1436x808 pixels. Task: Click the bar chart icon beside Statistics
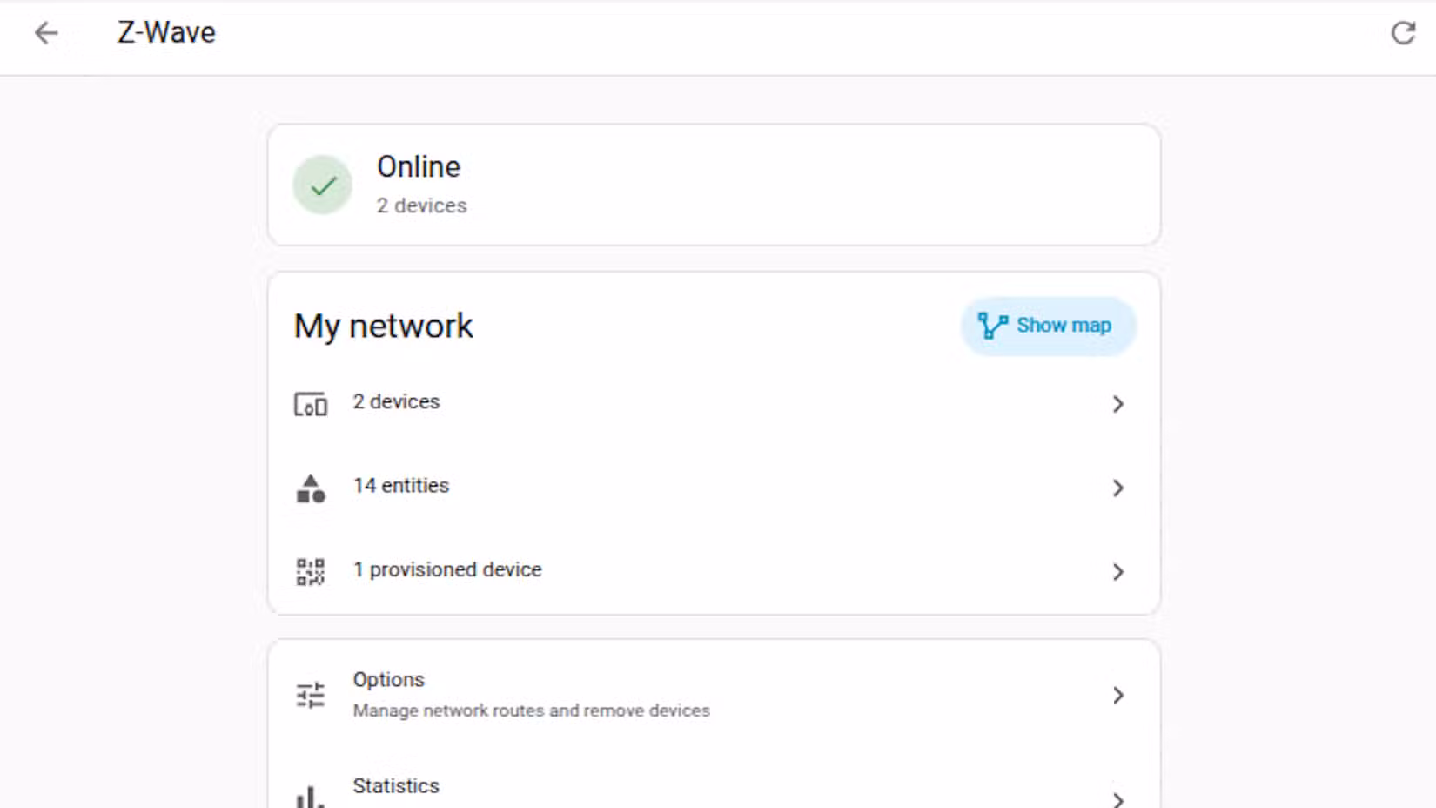click(311, 798)
